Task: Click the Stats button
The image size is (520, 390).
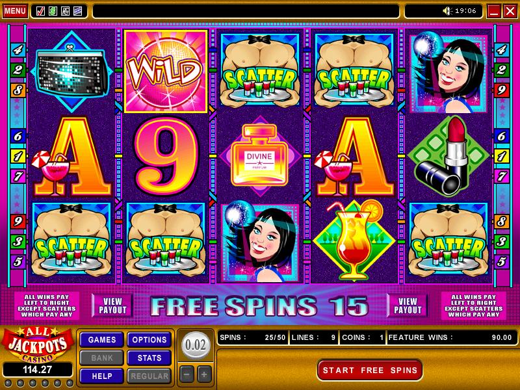Action: [x=149, y=358]
